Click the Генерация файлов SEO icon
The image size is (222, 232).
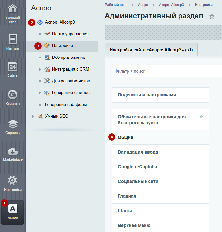47,93
